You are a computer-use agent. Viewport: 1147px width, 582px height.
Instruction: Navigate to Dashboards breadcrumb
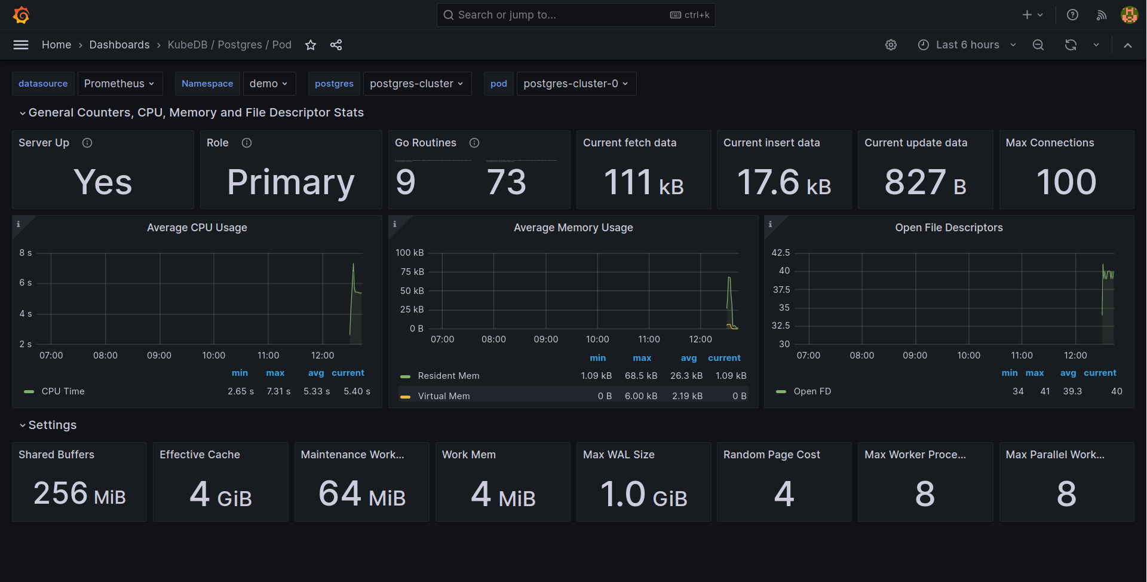coord(119,44)
